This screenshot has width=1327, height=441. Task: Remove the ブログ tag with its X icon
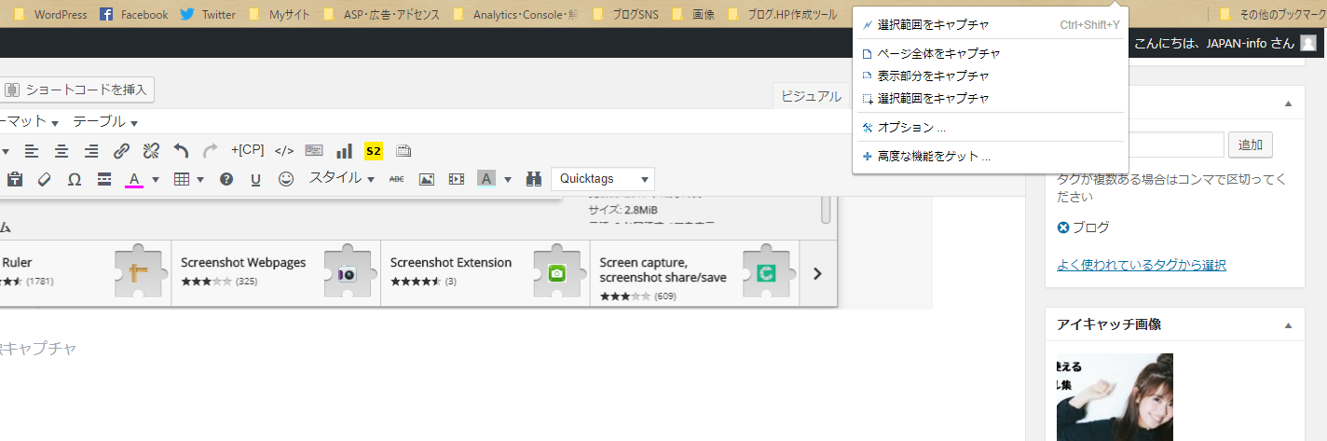tap(1063, 227)
